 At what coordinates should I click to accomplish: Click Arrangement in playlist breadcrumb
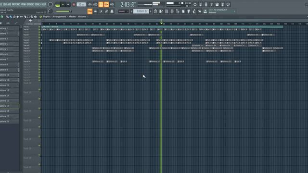point(59,17)
